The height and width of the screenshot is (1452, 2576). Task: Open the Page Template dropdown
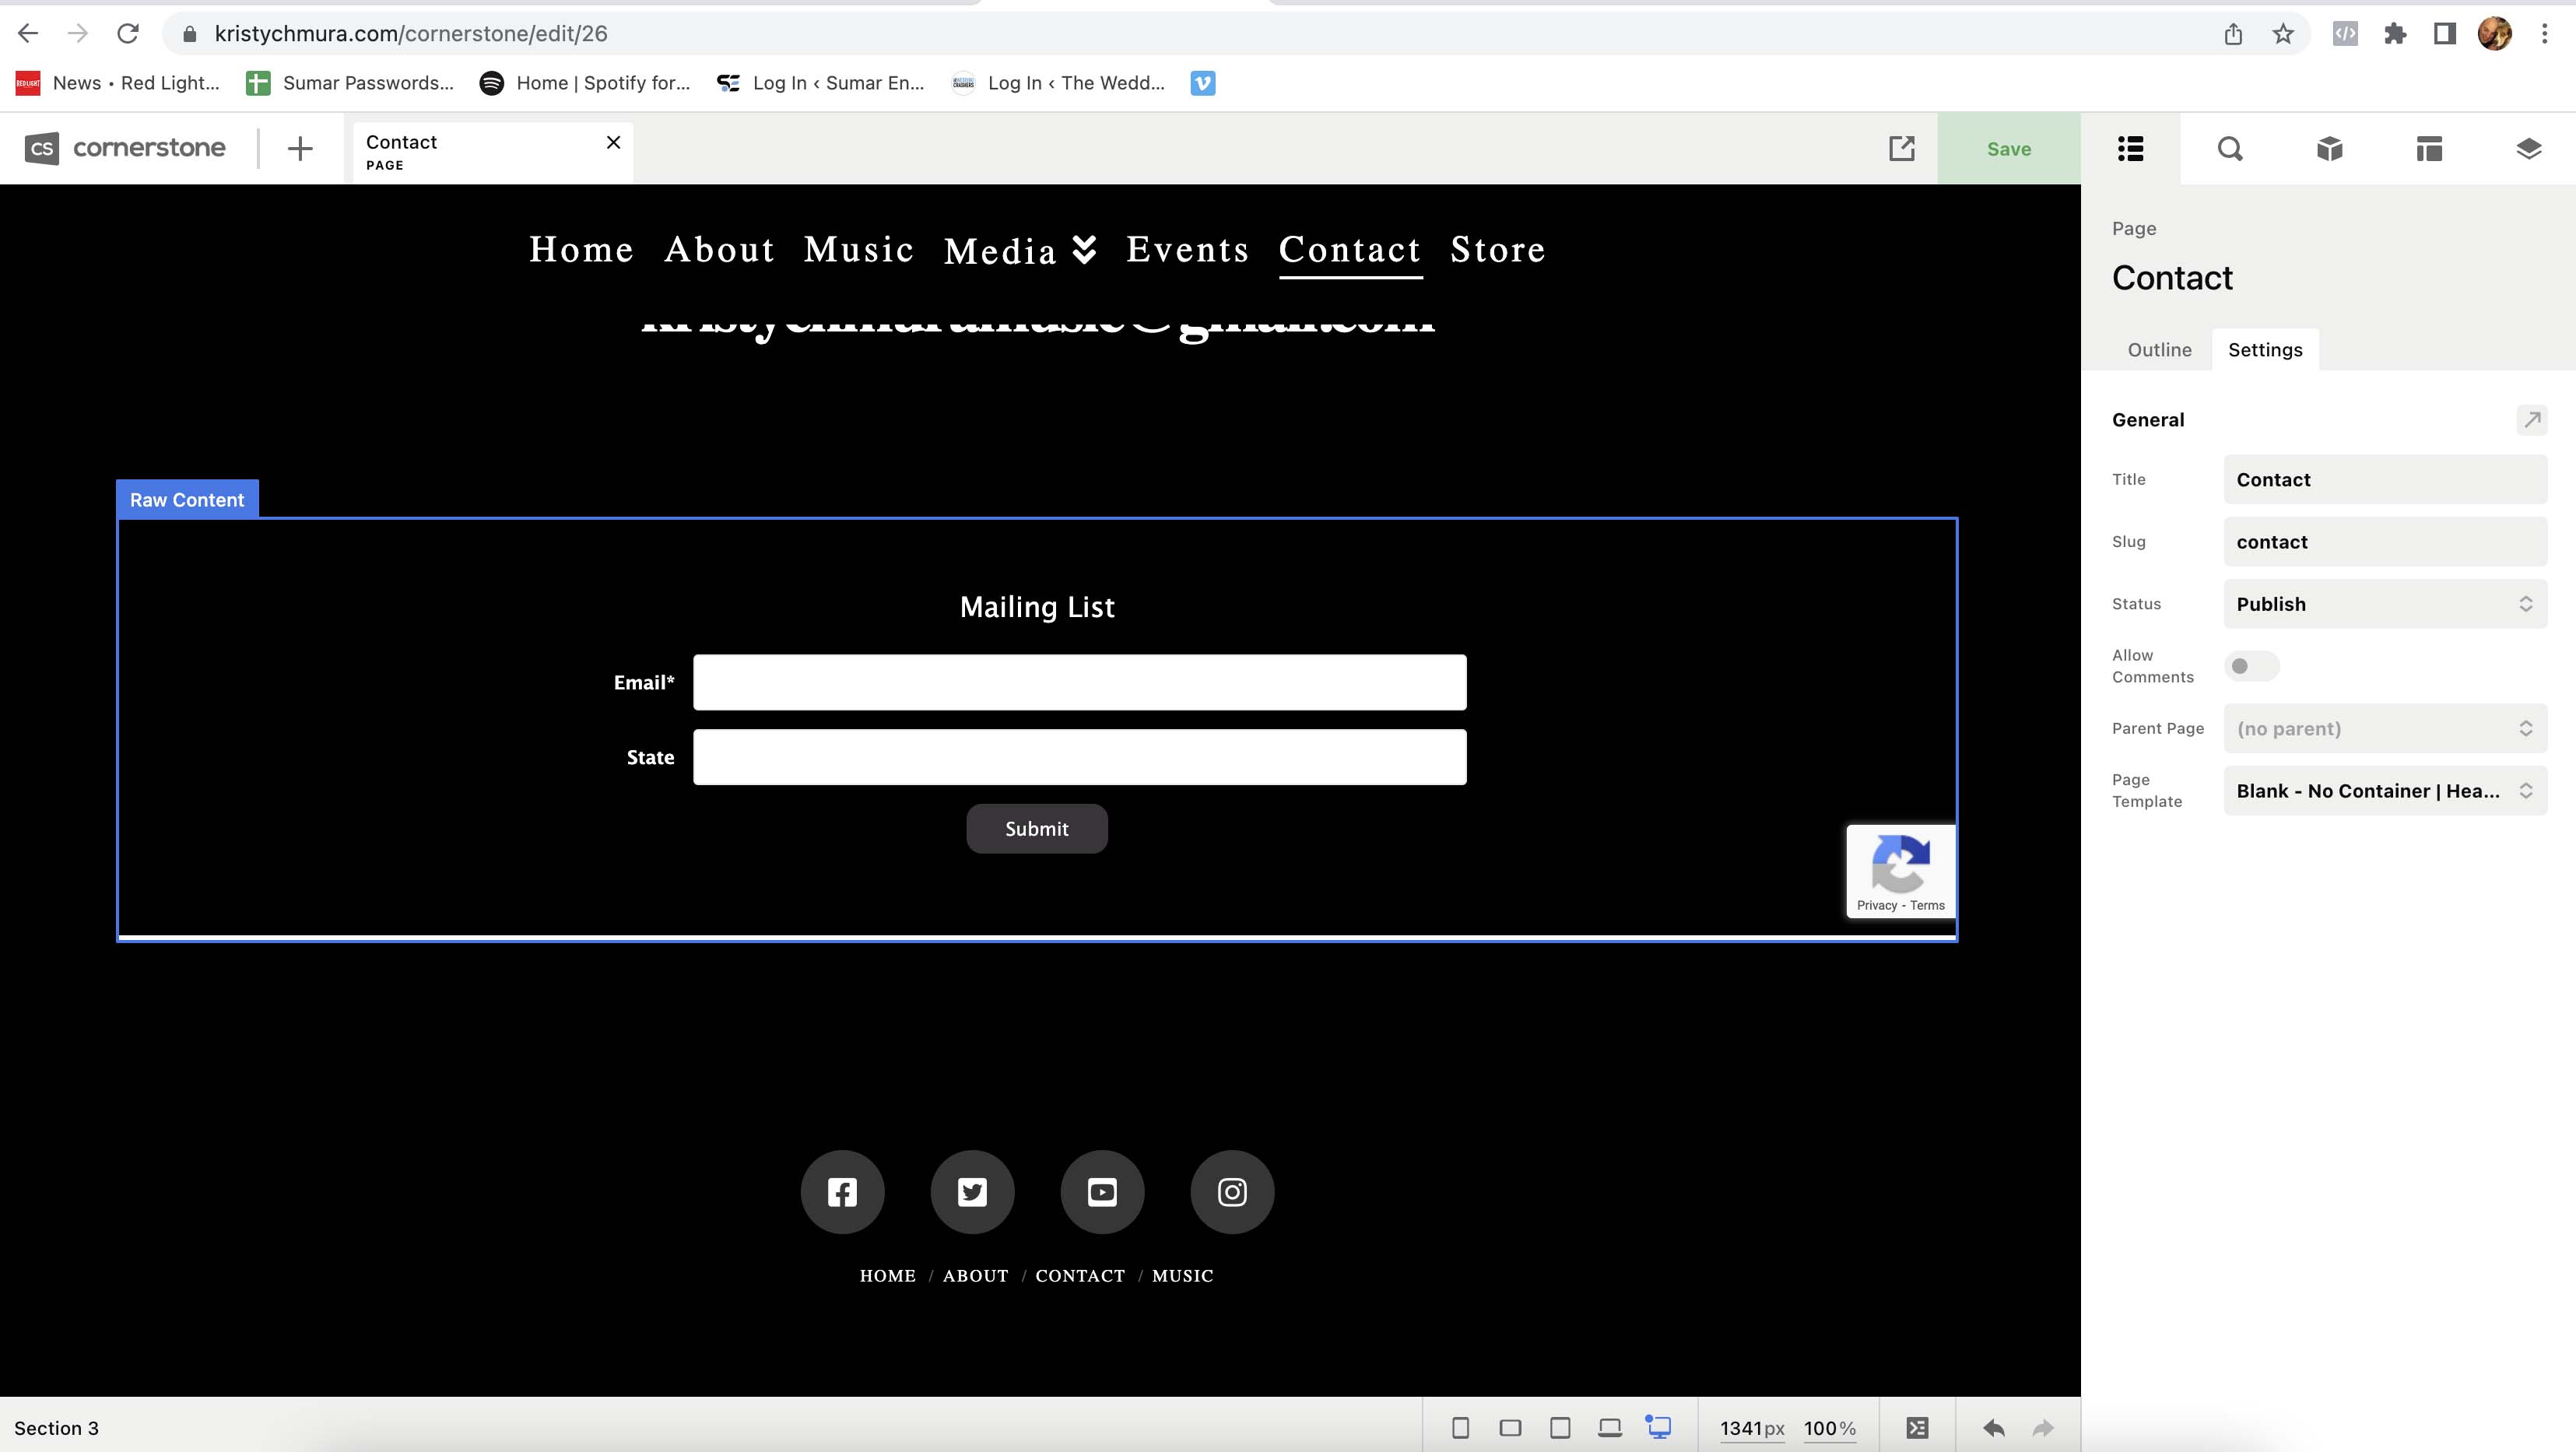point(2384,791)
